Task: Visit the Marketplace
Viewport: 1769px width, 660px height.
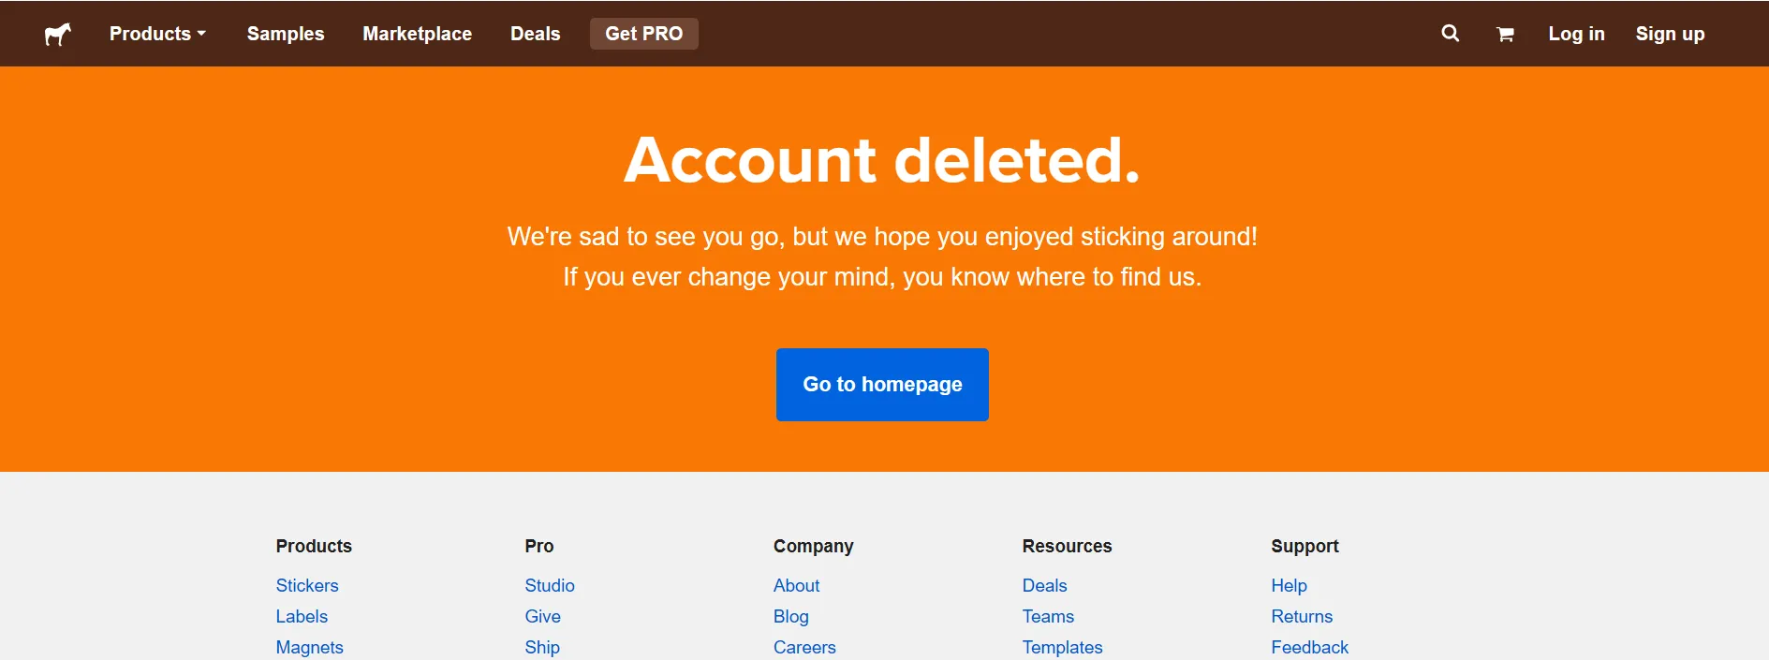Action: pyautogui.click(x=417, y=33)
